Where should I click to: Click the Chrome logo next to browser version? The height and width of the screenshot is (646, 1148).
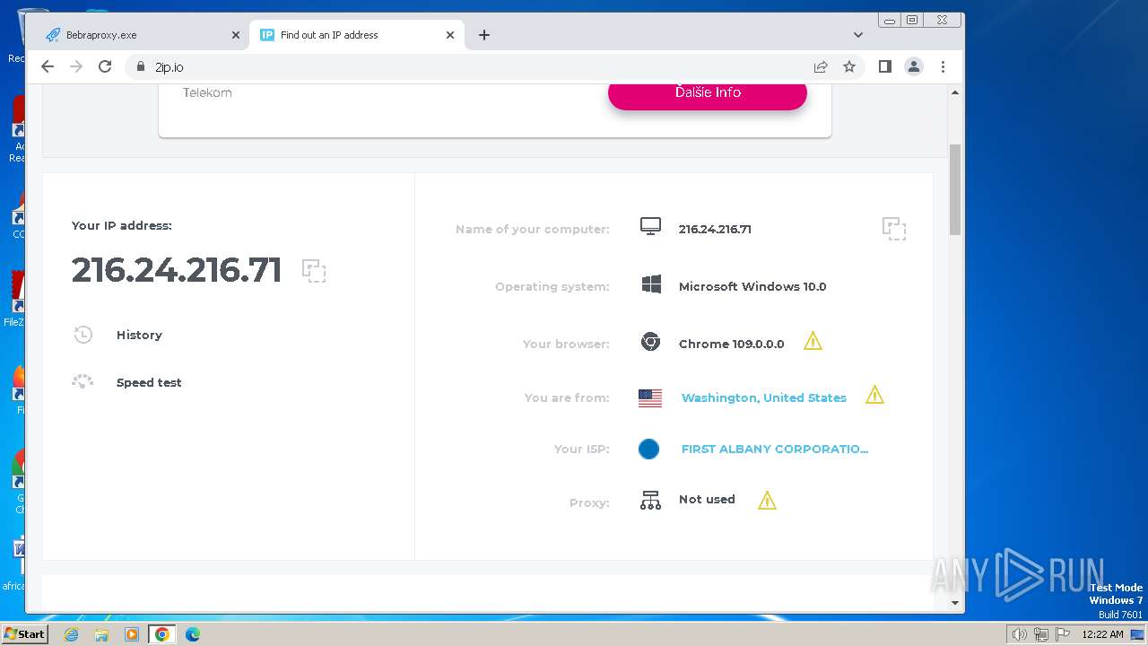click(x=650, y=342)
